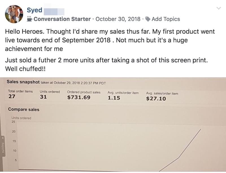Click the Avg. sales/order item $27.10 figure
226x173 pixels.
(156, 99)
